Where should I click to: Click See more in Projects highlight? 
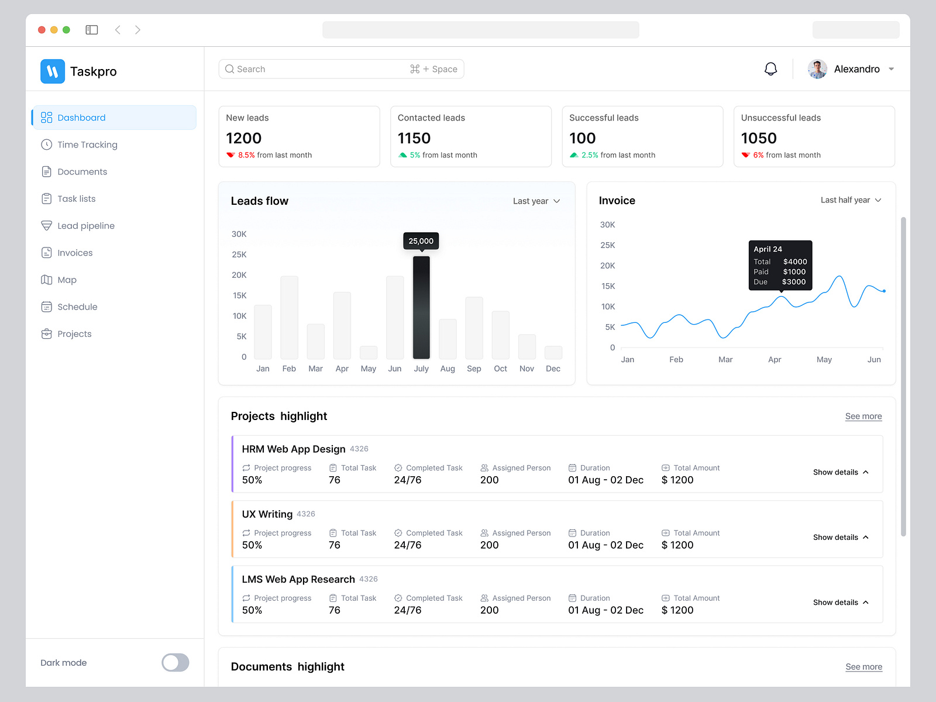pos(863,416)
